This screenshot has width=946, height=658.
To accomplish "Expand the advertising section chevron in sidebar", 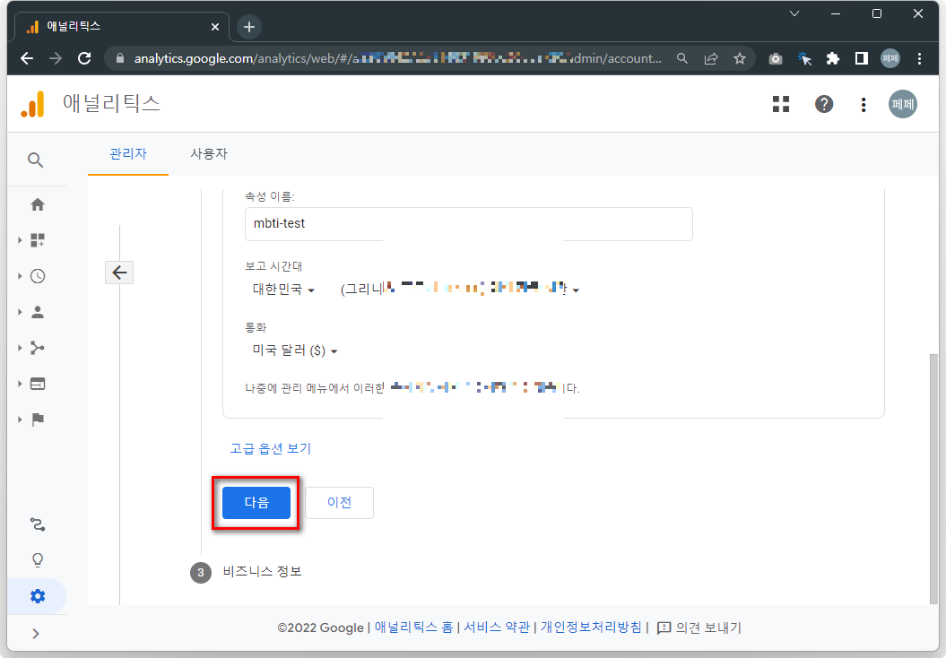I will coord(21,384).
